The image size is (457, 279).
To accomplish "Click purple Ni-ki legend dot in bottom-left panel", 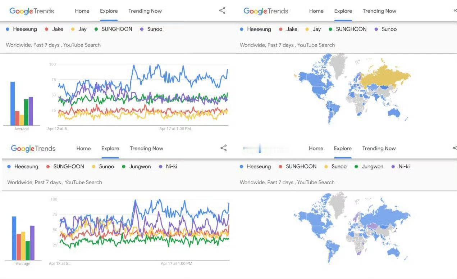I will coord(161,167).
